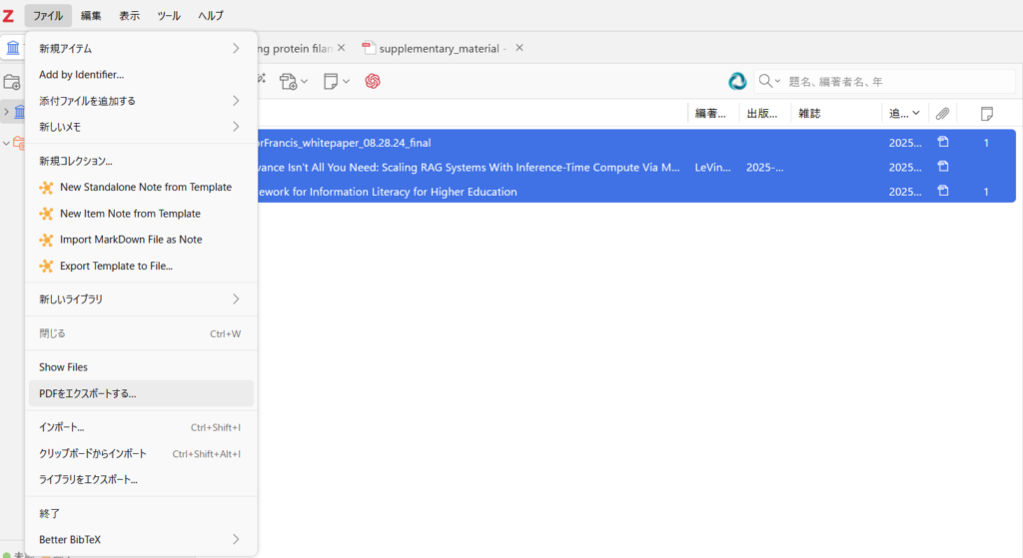Click the sync icon beside the search box
The width and height of the screenshot is (1023, 558).
737,81
